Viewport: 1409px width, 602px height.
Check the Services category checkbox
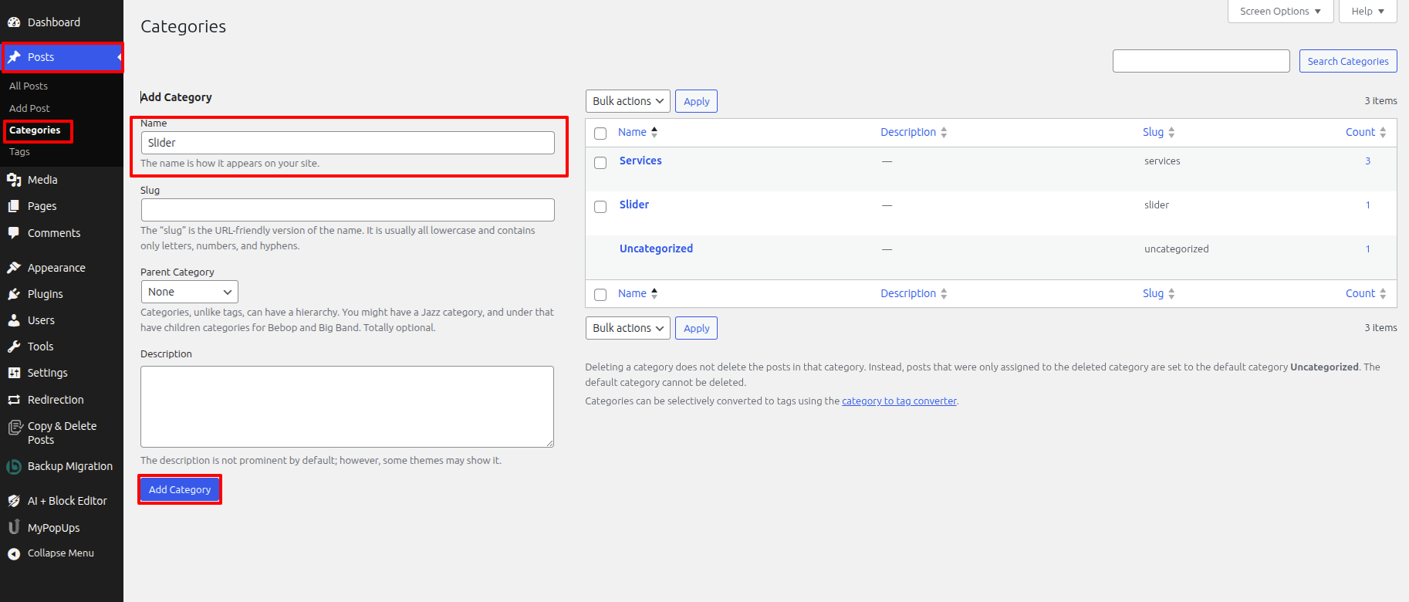[x=600, y=163]
